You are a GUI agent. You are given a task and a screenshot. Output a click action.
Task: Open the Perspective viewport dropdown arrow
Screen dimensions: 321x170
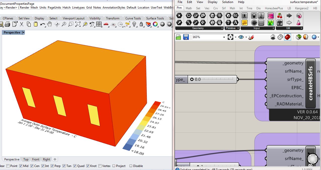(23, 32)
